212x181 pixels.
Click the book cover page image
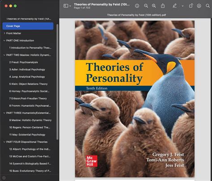coord(135,99)
